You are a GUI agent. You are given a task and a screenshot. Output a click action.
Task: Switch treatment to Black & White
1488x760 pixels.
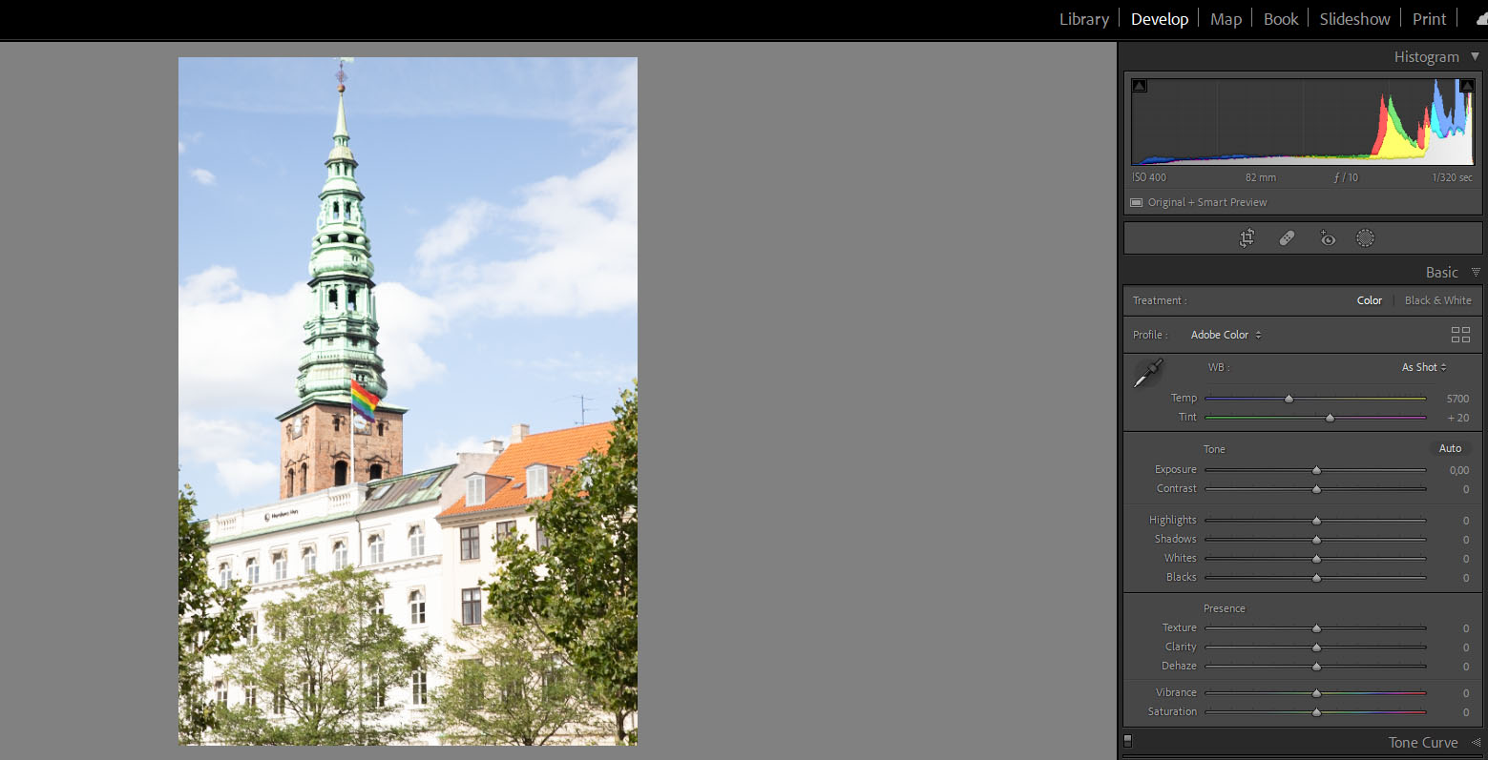tap(1437, 300)
